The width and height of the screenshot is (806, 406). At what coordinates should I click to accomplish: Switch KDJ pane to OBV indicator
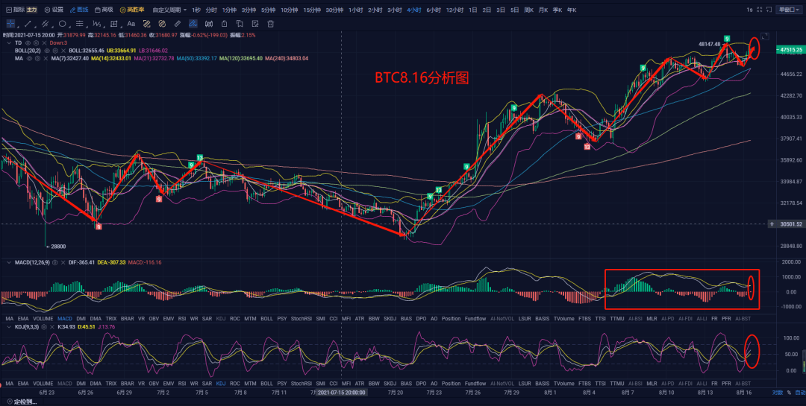pos(153,384)
